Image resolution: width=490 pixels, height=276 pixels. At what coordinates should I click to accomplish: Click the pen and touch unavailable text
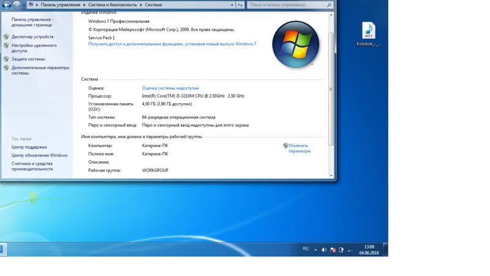click(x=195, y=125)
